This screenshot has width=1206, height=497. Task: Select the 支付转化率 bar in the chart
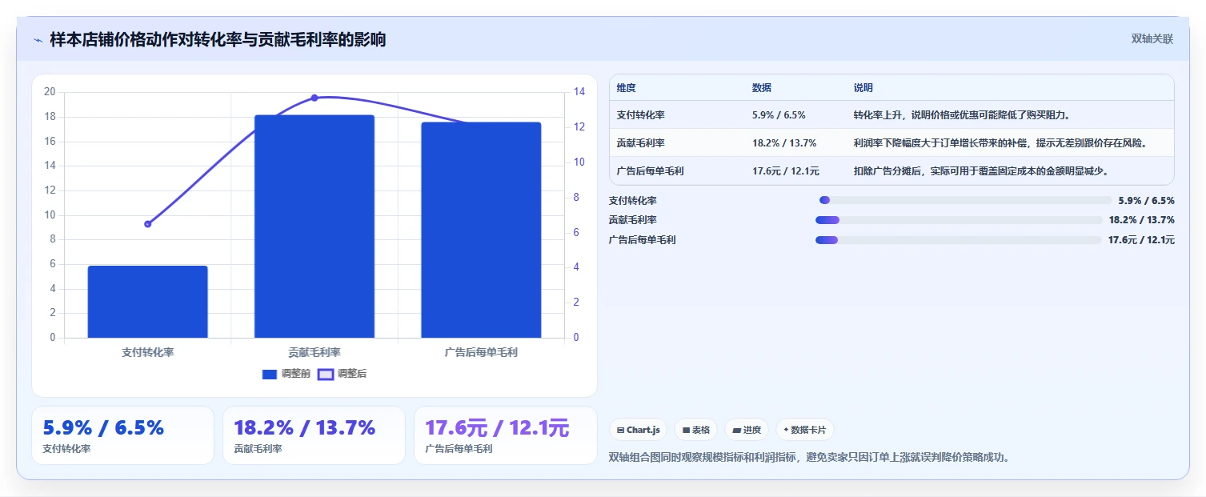coord(147,302)
